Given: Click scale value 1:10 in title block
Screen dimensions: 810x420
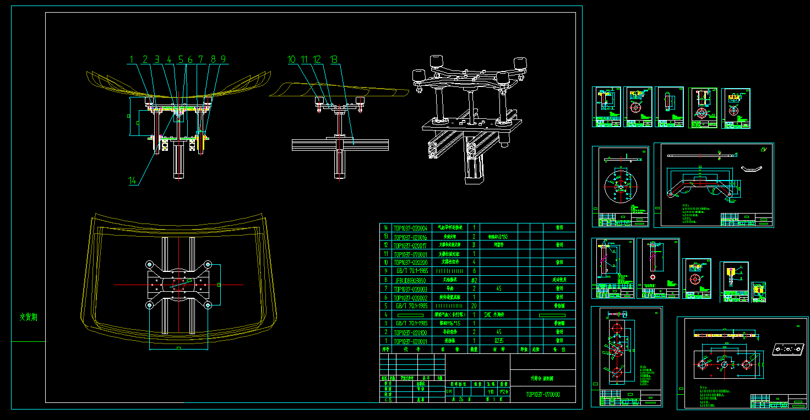Looking at the screenshot, I should pyautogui.click(x=491, y=391).
